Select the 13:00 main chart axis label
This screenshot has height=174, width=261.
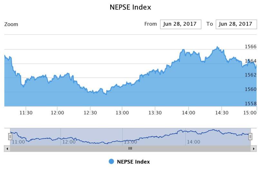(x=122, y=112)
